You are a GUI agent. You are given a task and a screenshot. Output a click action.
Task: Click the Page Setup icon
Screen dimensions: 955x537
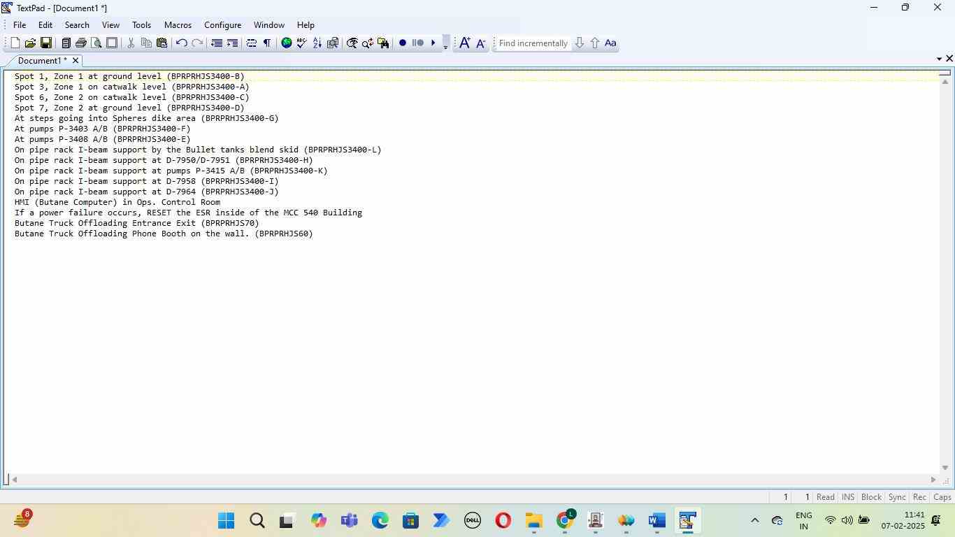coord(112,43)
